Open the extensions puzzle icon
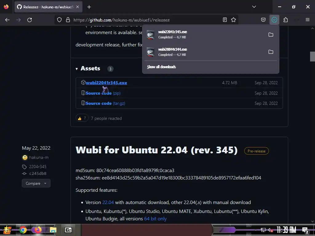315x236 pixels. click(285, 20)
